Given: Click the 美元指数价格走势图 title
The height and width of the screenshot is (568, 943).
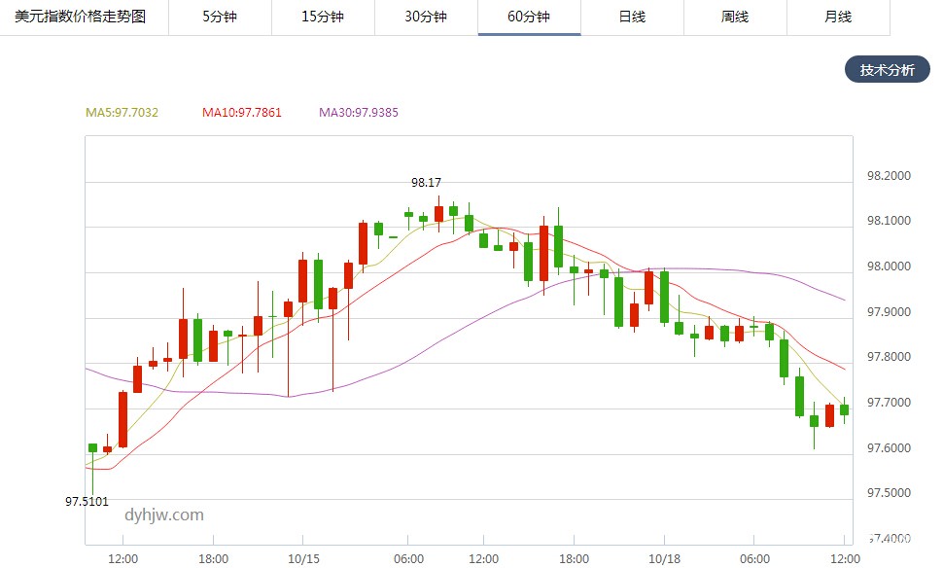Looking at the screenshot, I should pos(80,18).
